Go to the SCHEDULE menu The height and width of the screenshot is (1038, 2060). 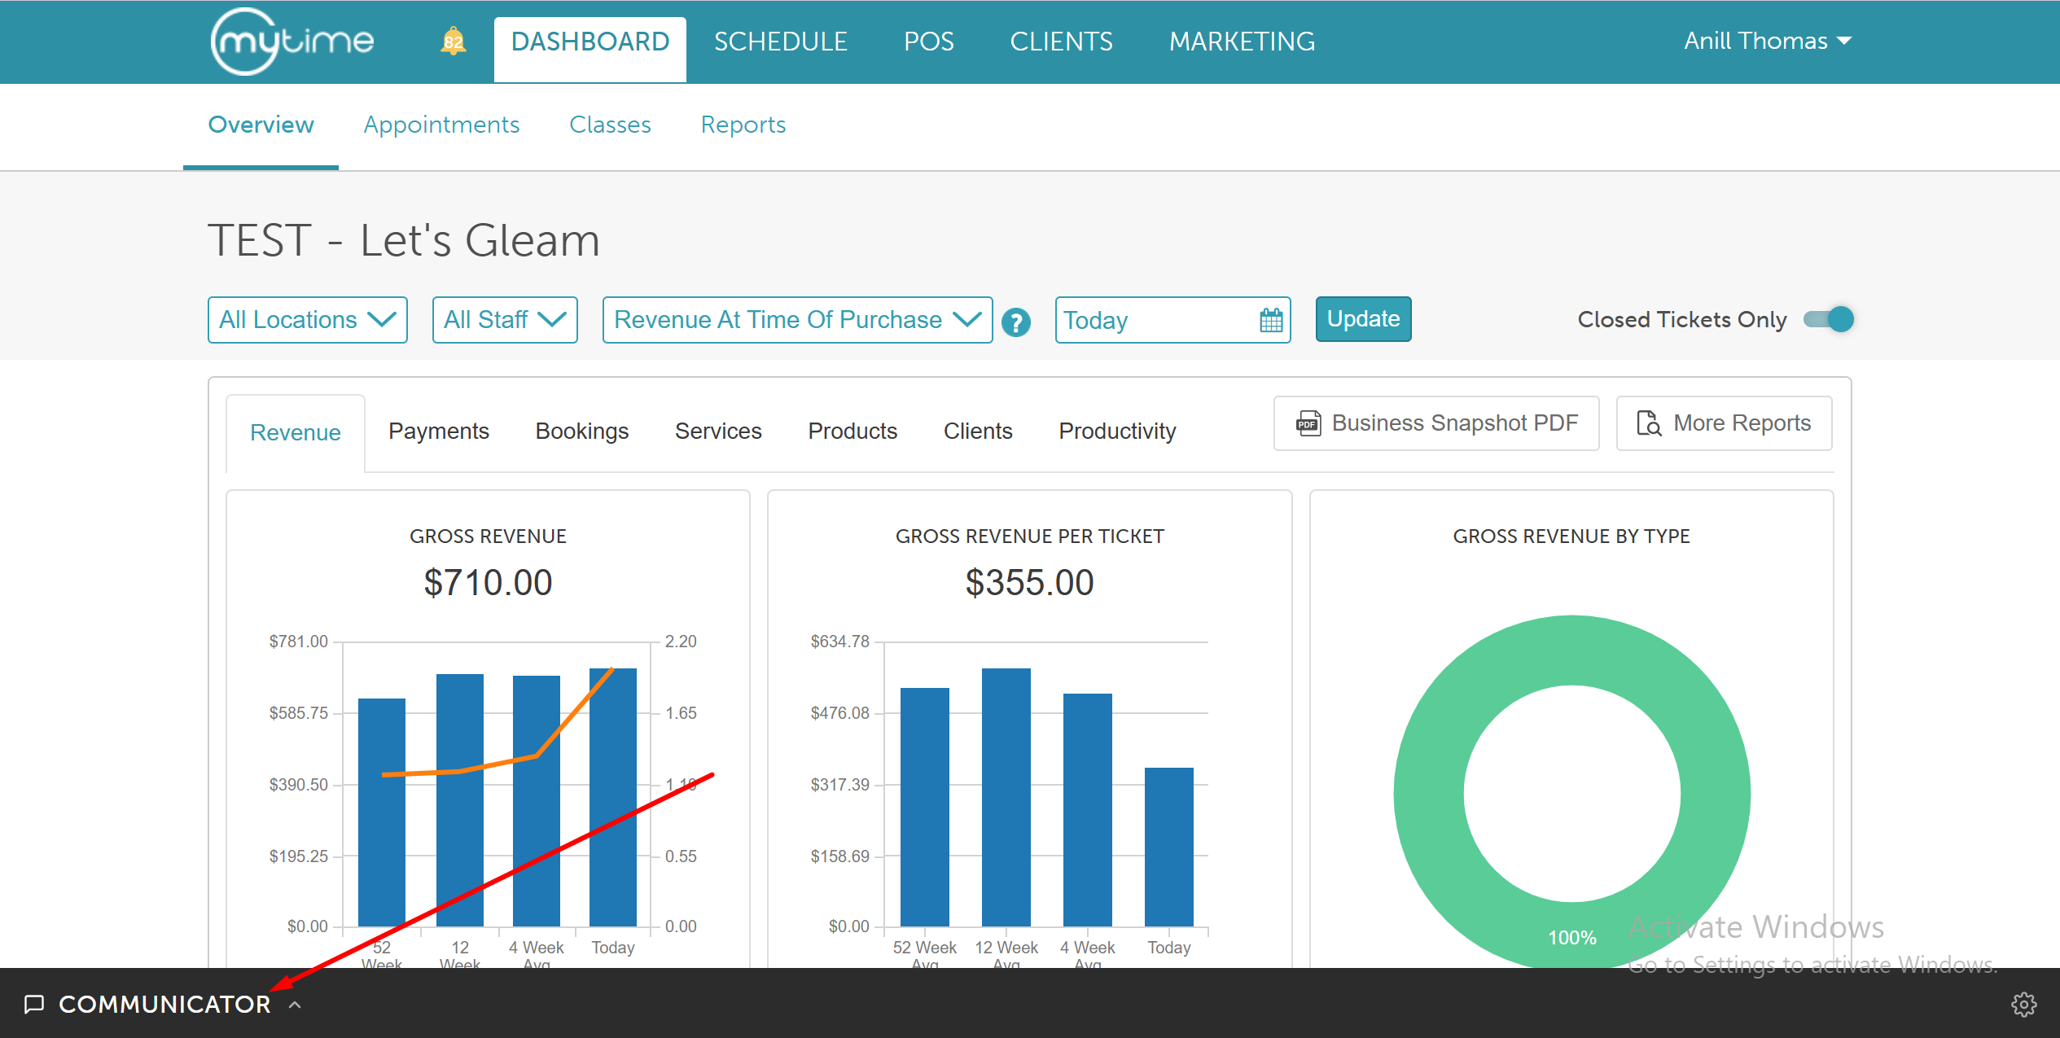point(780,42)
